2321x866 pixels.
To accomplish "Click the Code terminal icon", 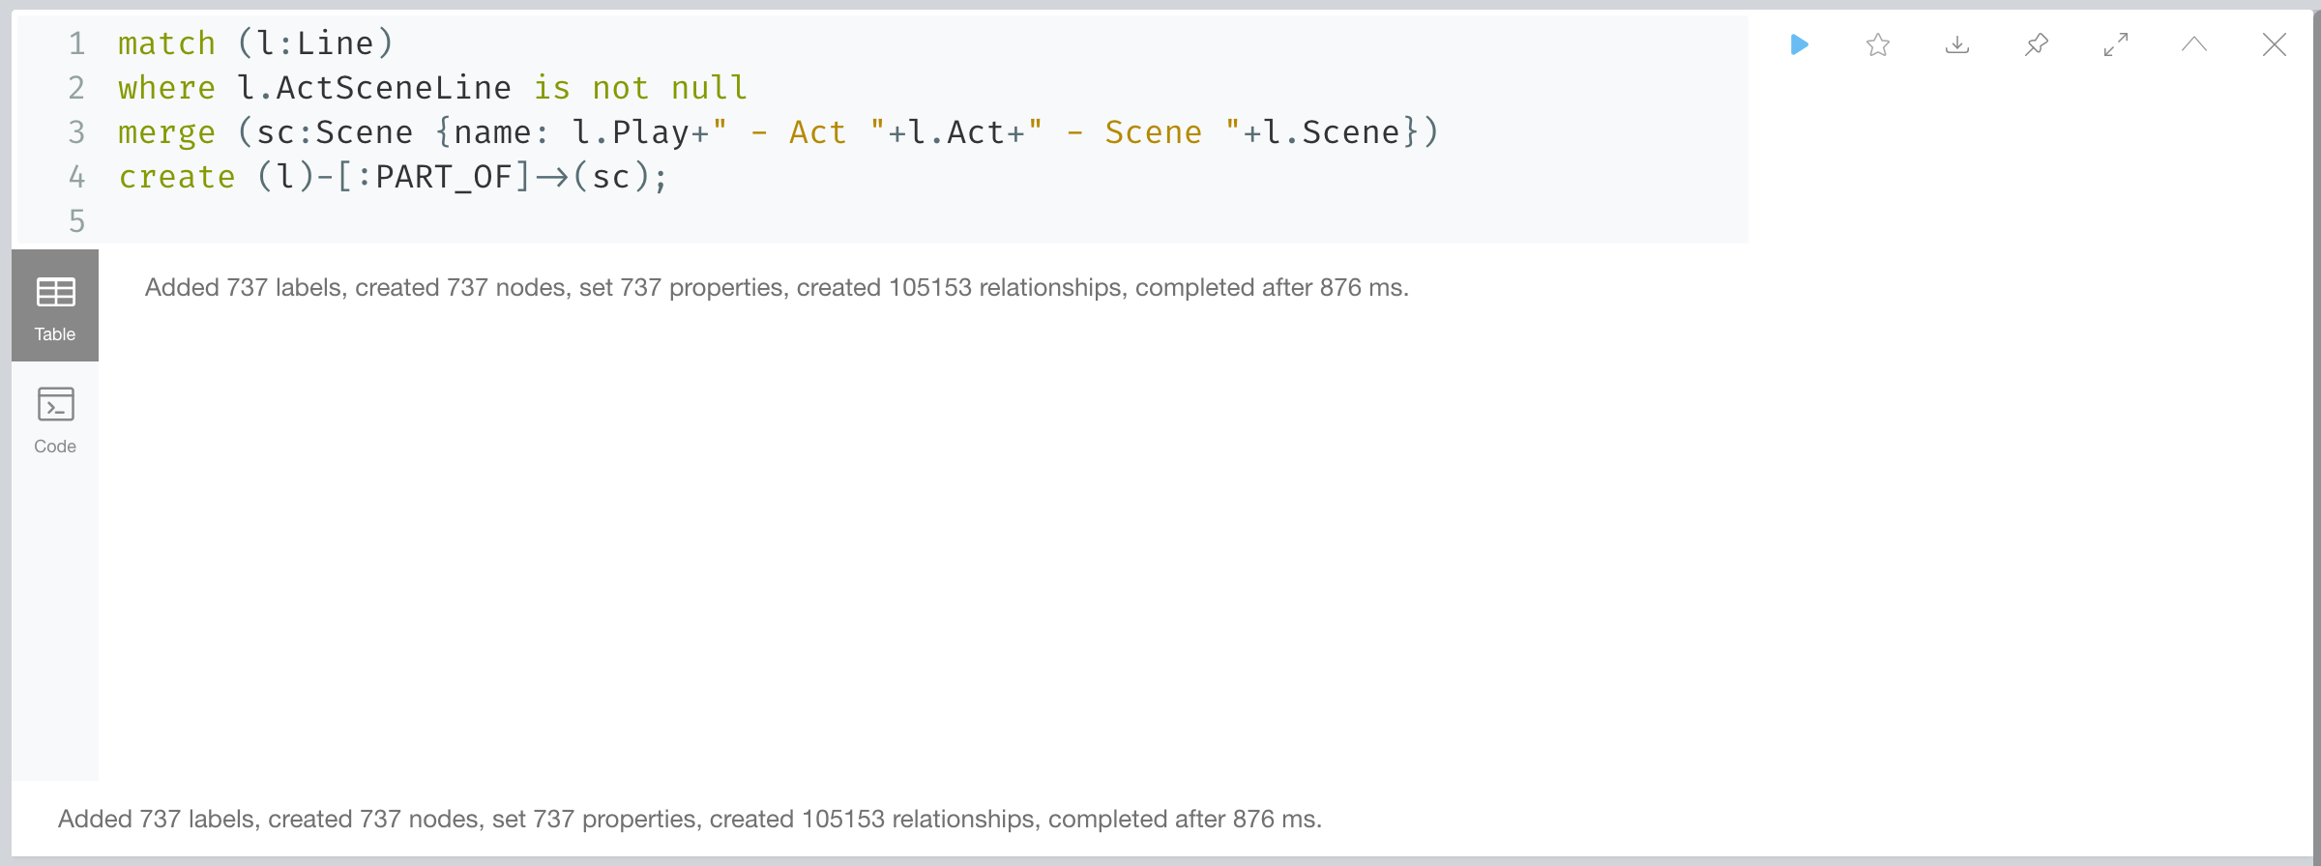I will 55,404.
